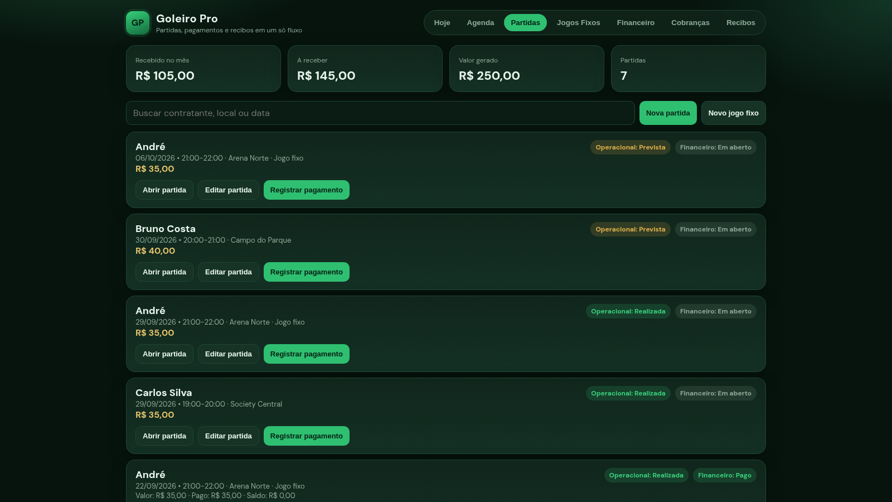Editar partida for André on 29/09/2026
Viewport: 892px width, 502px height.
click(x=229, y=354)
